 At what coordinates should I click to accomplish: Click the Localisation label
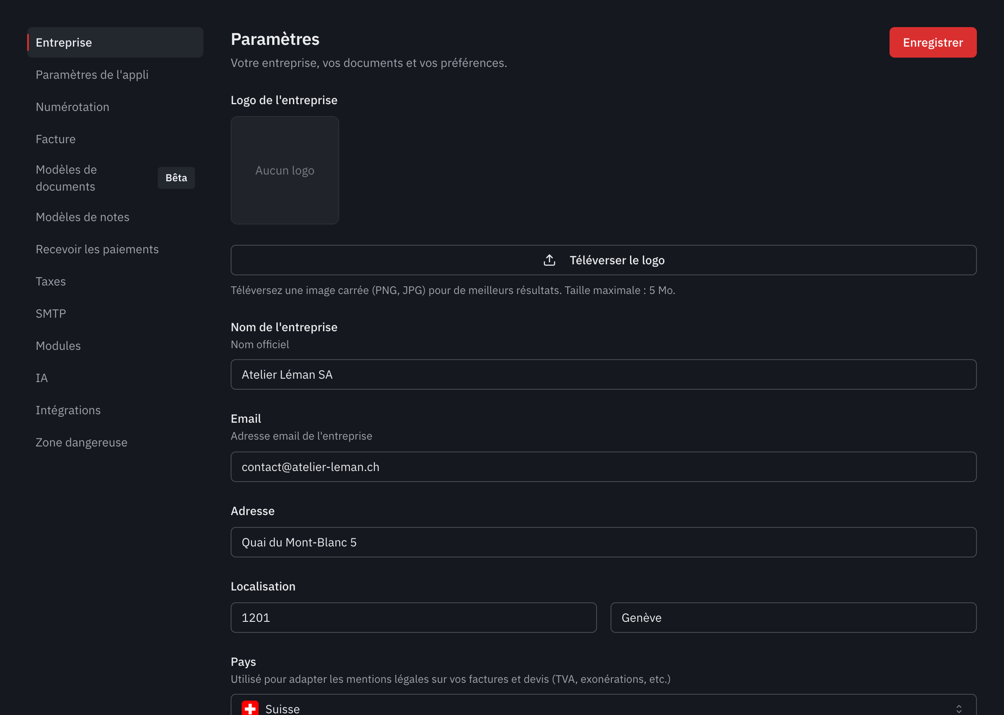263,586
